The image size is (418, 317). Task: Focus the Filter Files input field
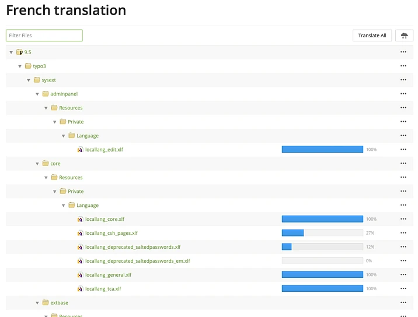[44, 36]
